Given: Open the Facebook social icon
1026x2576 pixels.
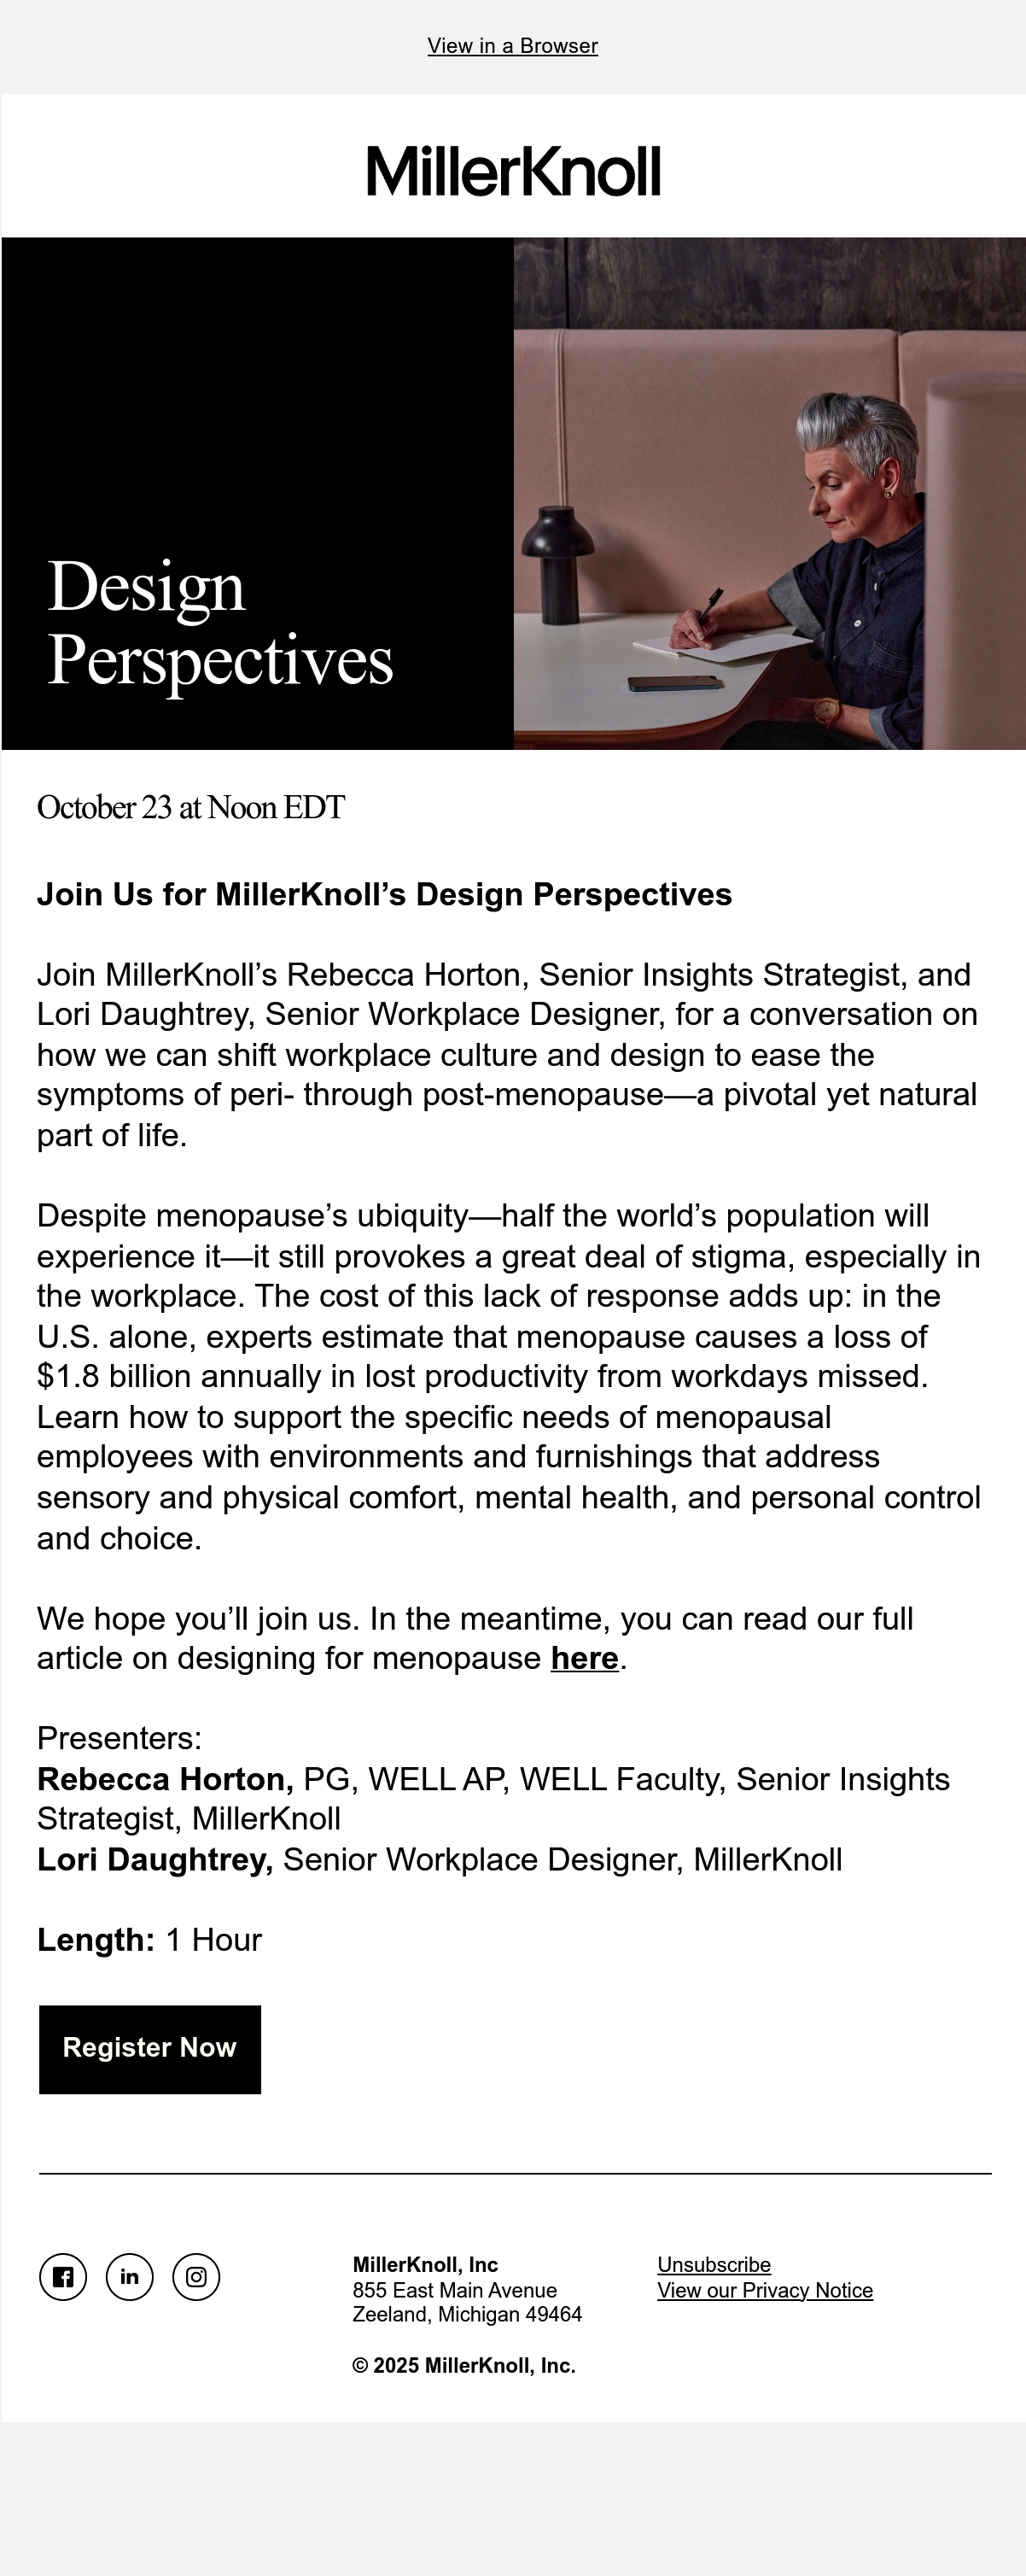Looking at the screenshot, I should tap(63, 2277).
